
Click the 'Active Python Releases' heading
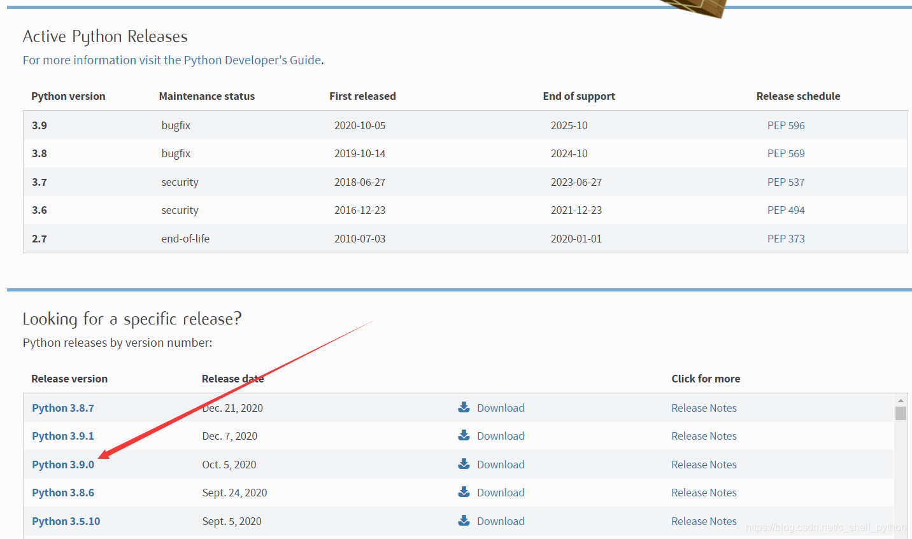coord(105,36)
